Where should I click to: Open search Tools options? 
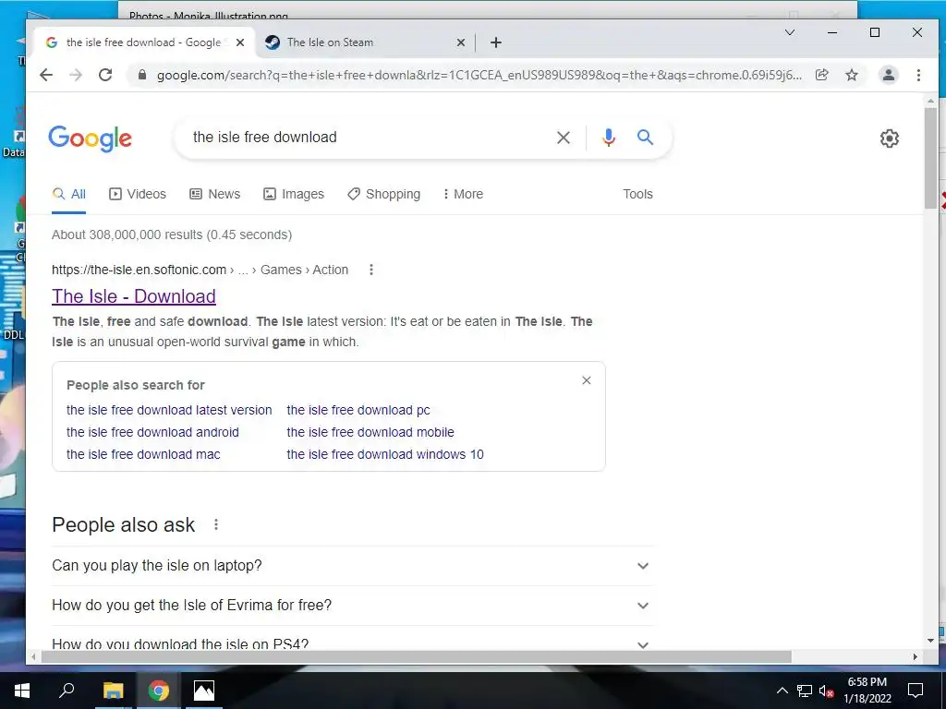click(637, 194)
